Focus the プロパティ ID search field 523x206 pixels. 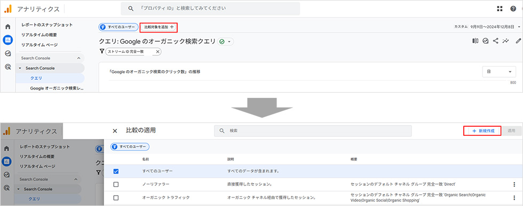pos(210,9)
